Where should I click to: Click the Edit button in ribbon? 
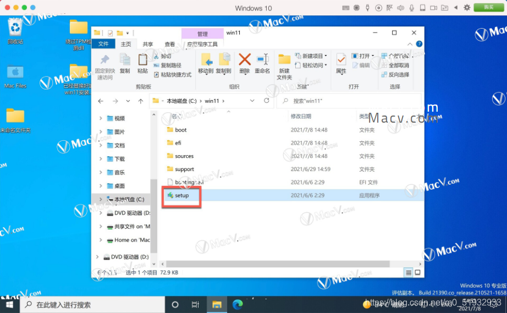(361, 65)
